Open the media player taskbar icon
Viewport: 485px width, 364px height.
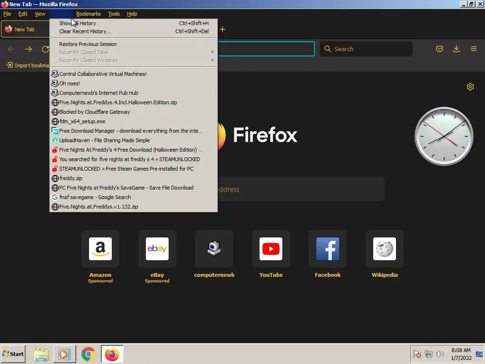click(64, 354)
